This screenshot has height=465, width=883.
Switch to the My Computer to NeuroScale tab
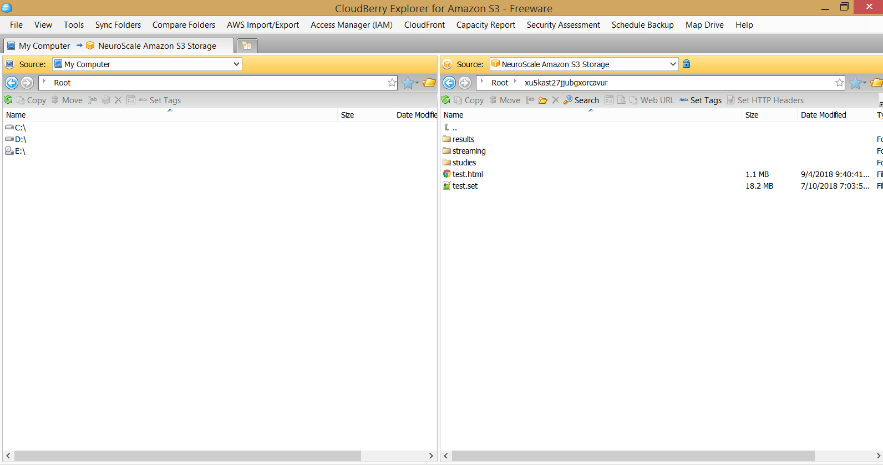point(118,46)
